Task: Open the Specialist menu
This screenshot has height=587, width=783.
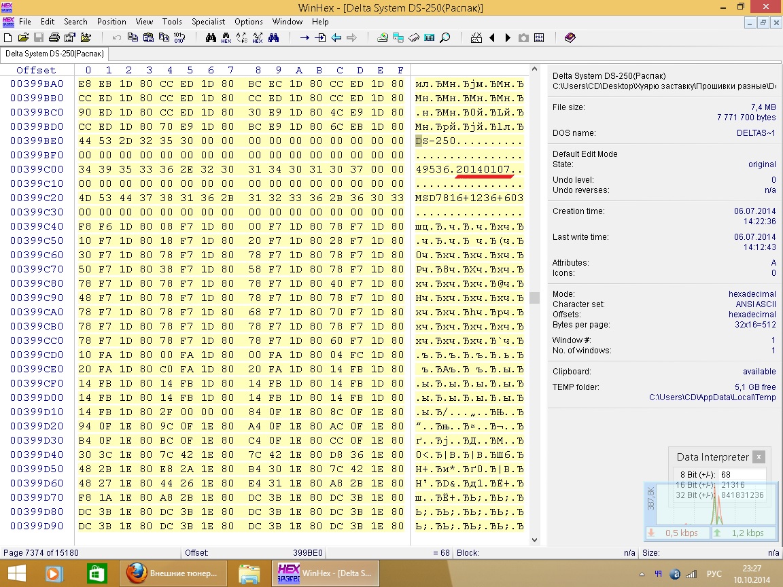Action: point(208,22)
